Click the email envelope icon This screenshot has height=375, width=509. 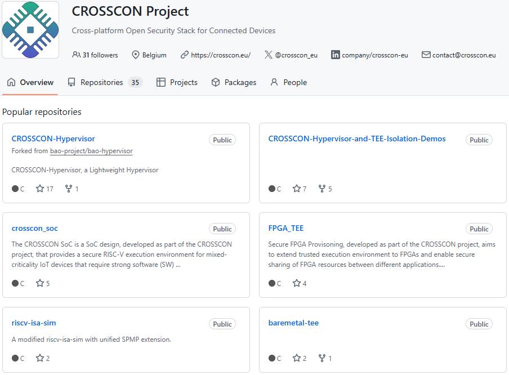[427, 55]
